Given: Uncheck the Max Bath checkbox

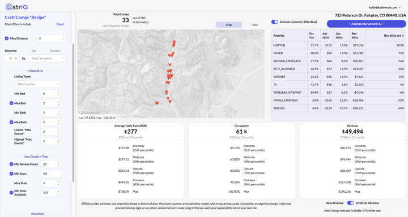Looking at the screenshot, I should coord(11,122).
